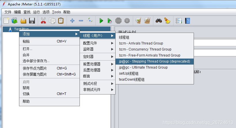This screenshot has width=236, height=128.
Task: Select bzm - Concurrency Thread Group
Action: tap(154, 49)
